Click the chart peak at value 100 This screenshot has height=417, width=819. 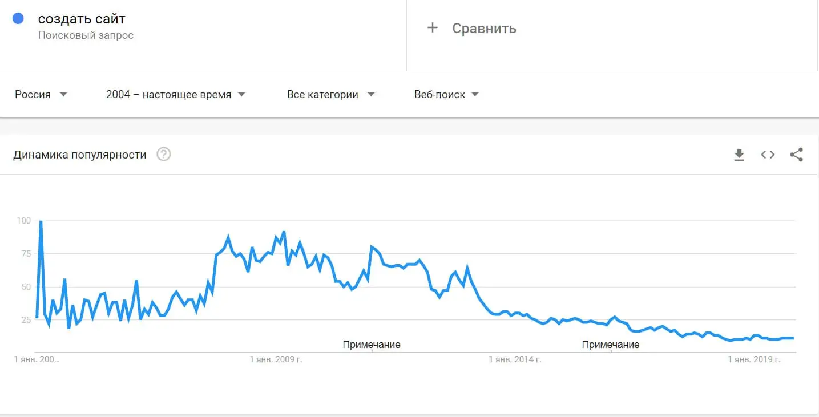(x=40, y=221)
